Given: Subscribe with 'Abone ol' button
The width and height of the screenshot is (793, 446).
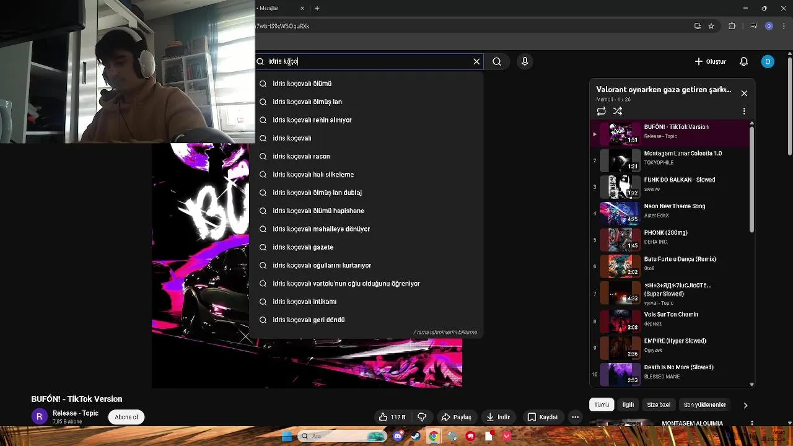Looking at the screenshot, I should coord(126,418).
